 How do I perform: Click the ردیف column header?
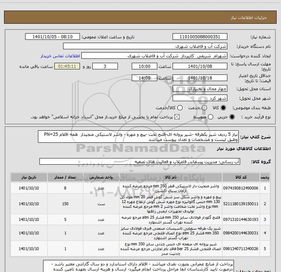coord(265,177)
